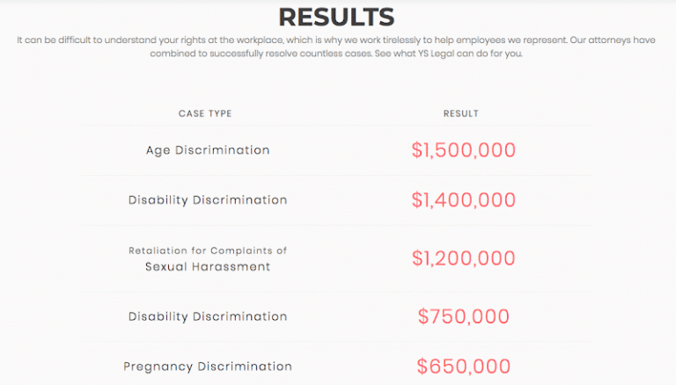Select the Sexual Harassment case label
The height and width of the screenshot is (385, 676).
(208, 266)
